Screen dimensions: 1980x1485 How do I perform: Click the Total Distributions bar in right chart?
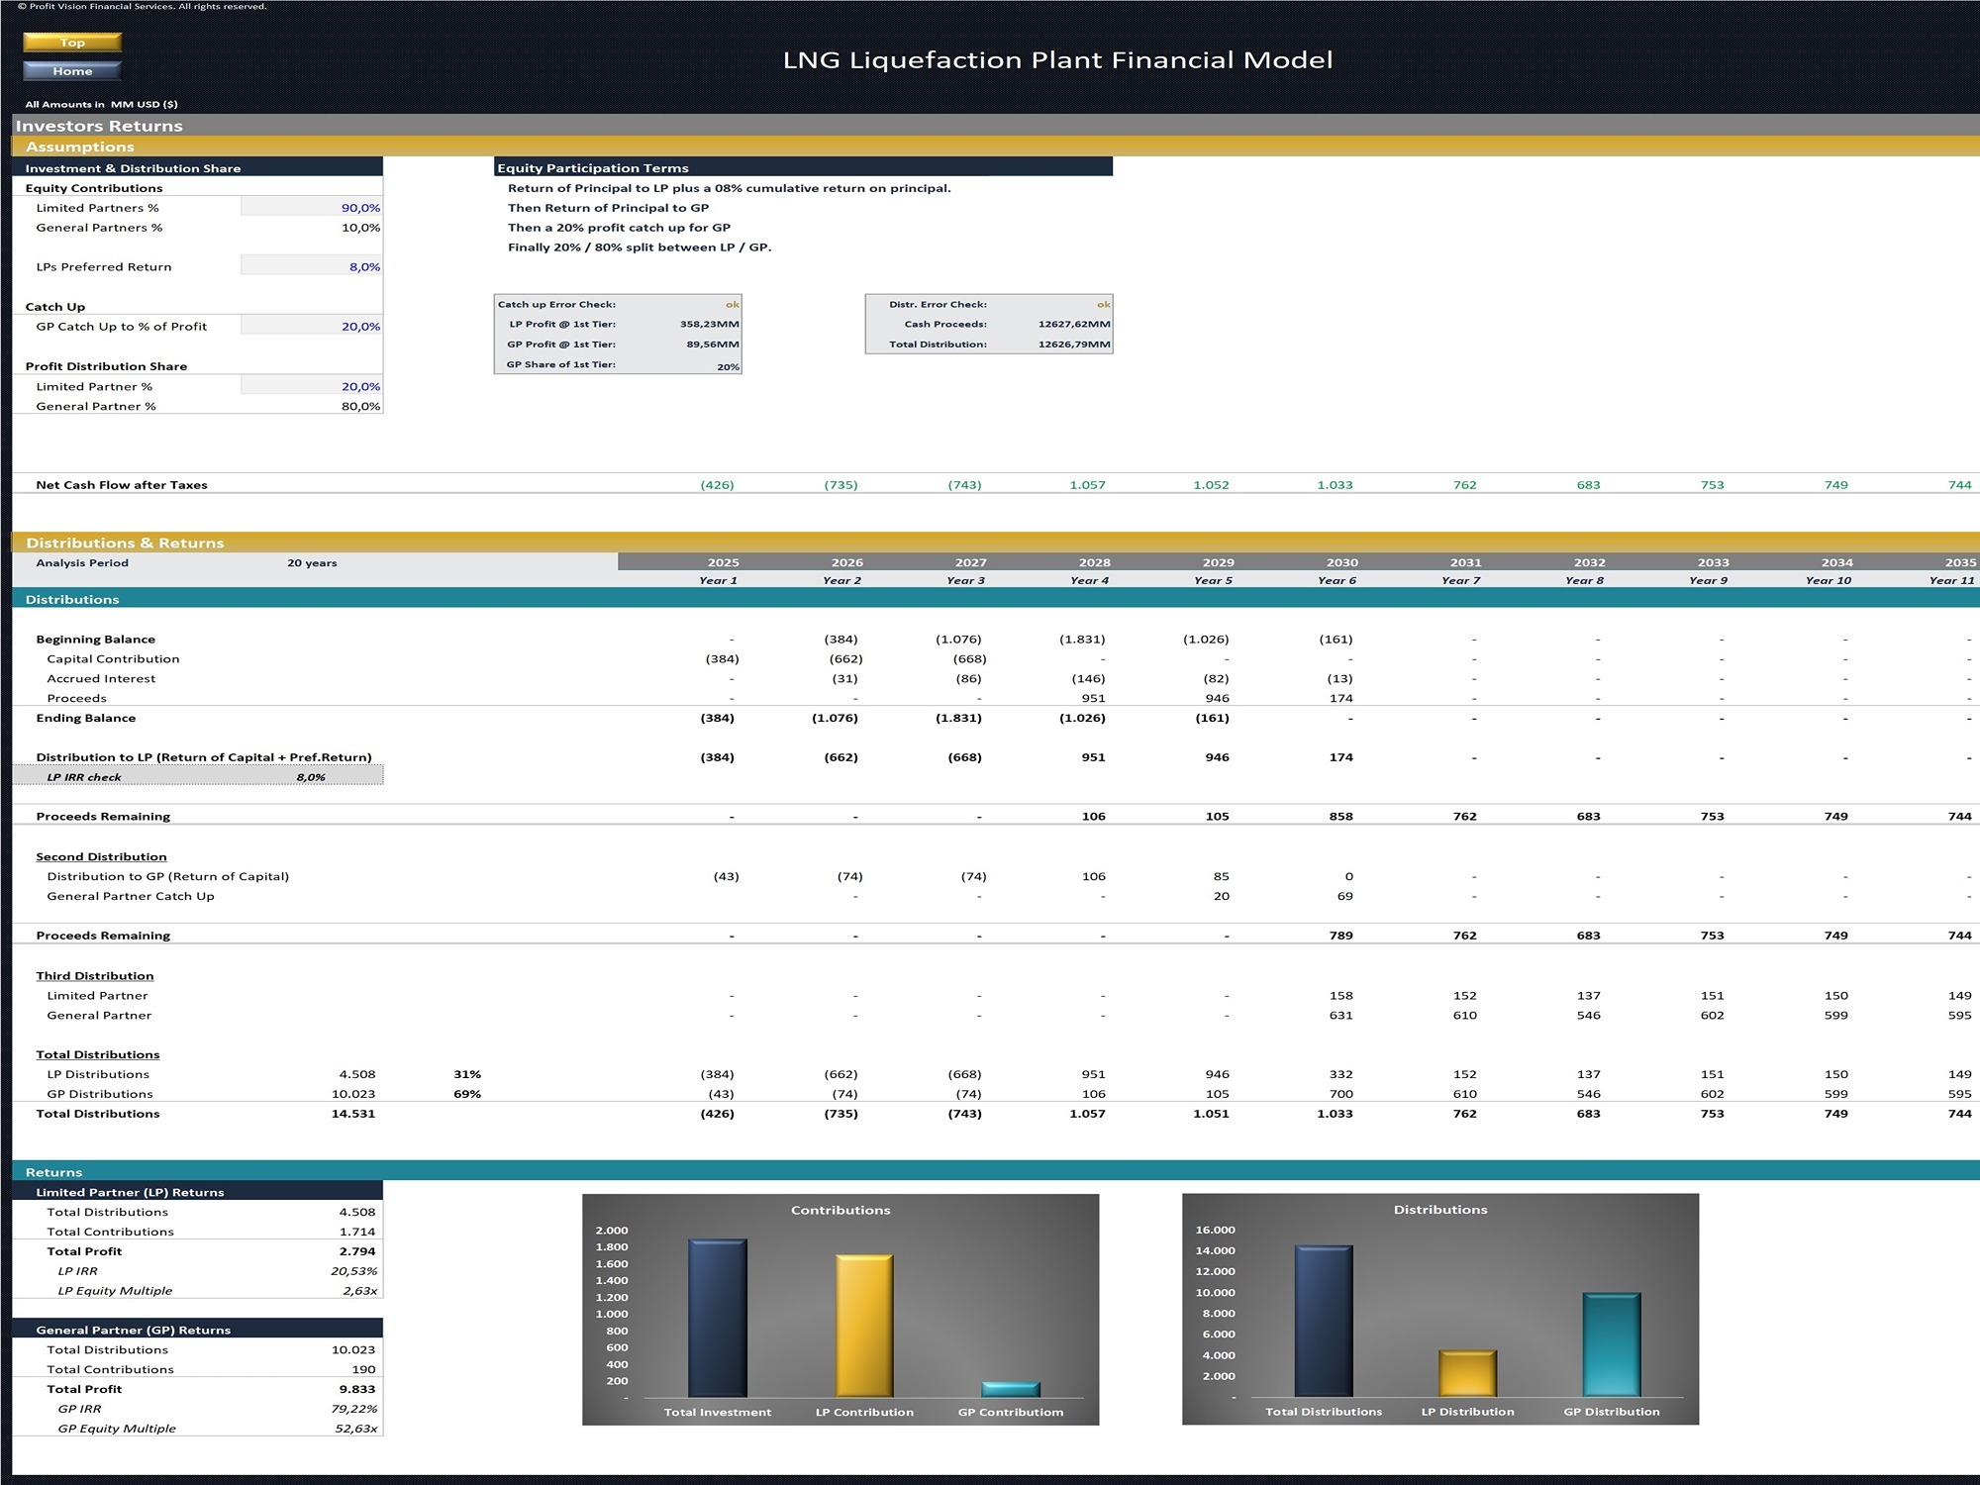pos(1324,1322)
